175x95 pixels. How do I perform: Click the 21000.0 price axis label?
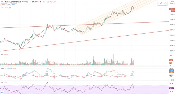coord(172,51)
